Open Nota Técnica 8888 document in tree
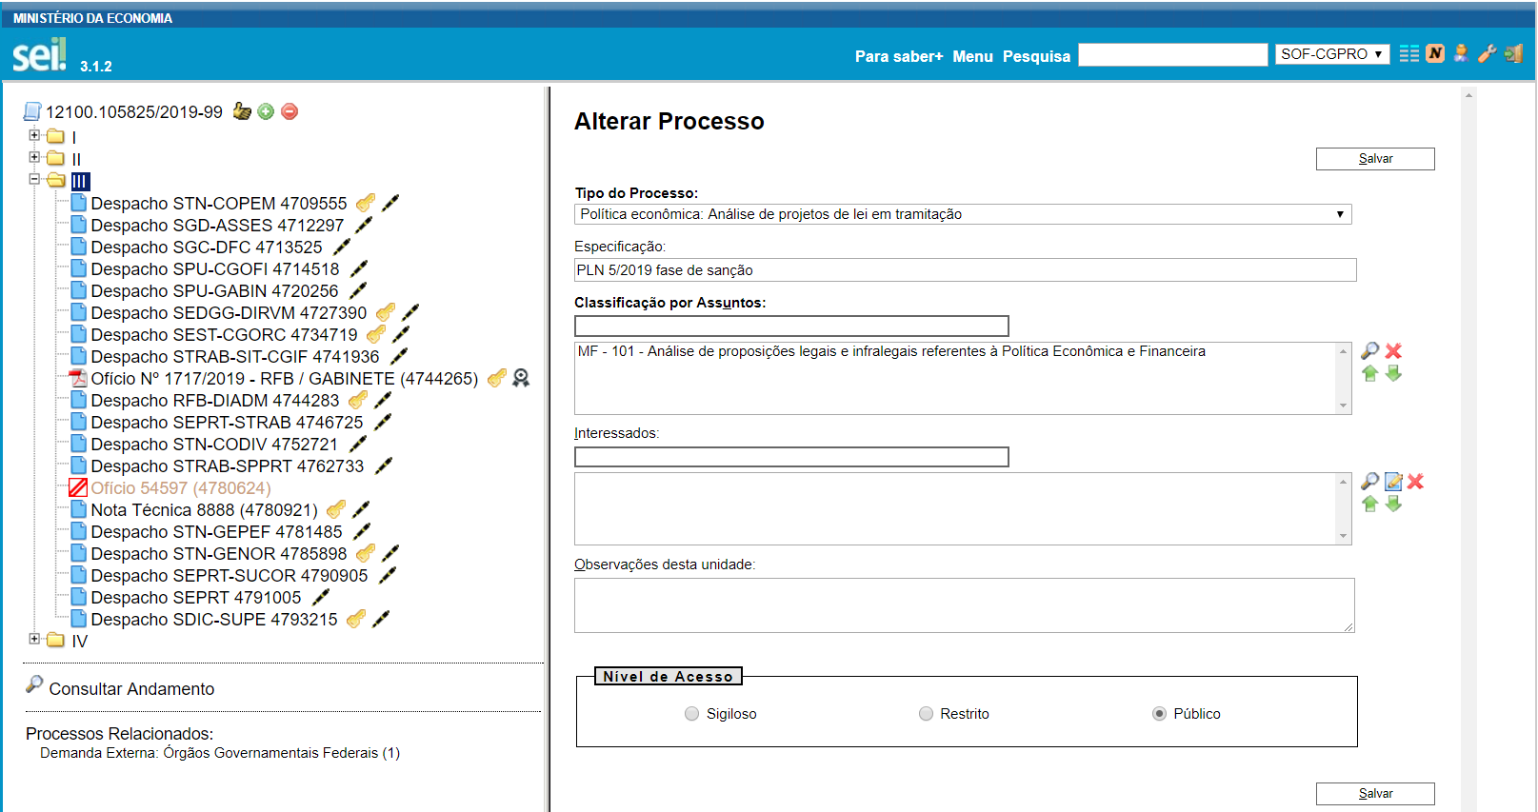 pyautogui.click(x=204, y=510)
